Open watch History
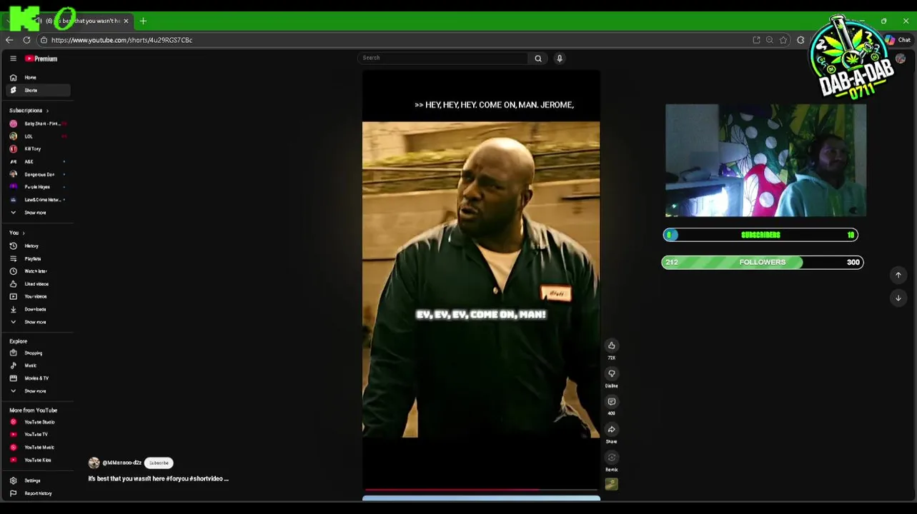The height and width of the screenshot is (514, 917). (x=38, y=246)
